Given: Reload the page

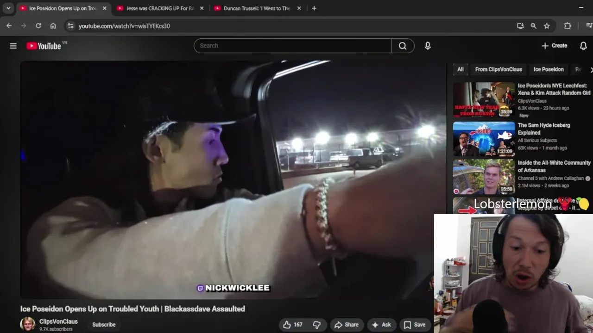Looking at the screenshot, I should coord(38,26).
